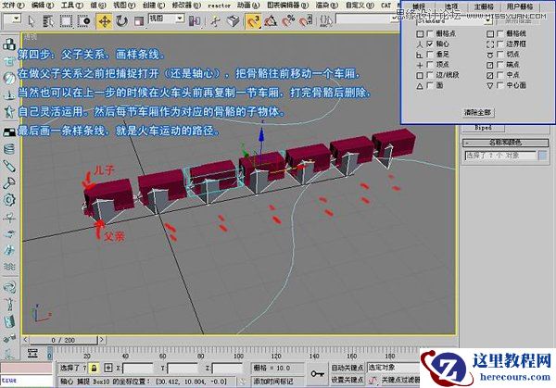Viewport: 556px width, 388px height.
Task: Step time slider forward with right arrow
Action: tap(101, 340)
